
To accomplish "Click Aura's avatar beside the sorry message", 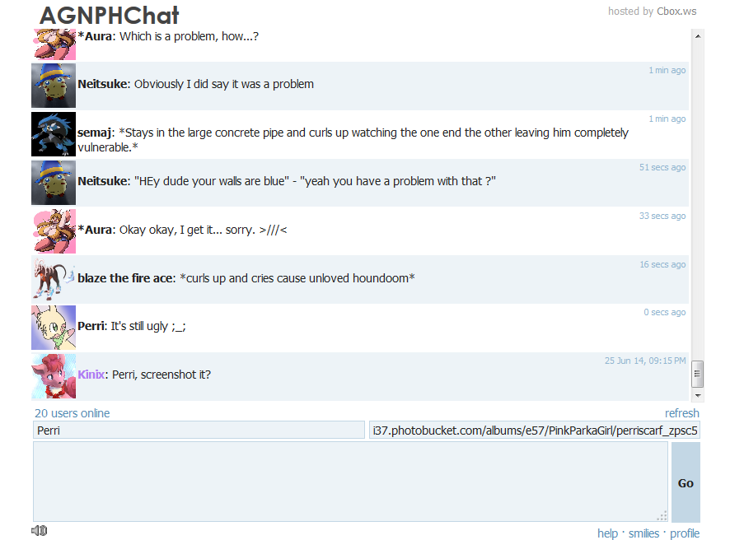I will (54, 231).
